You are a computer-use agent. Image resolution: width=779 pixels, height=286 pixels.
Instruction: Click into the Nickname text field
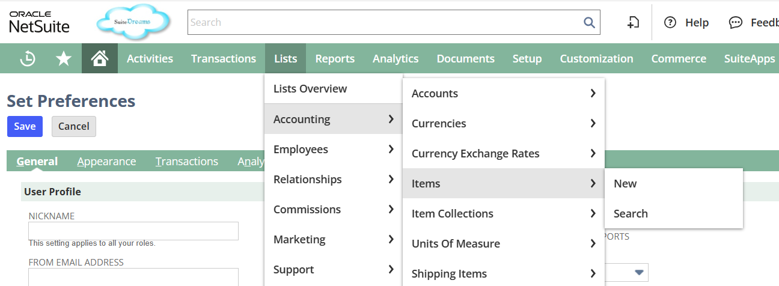pos(133,231)
